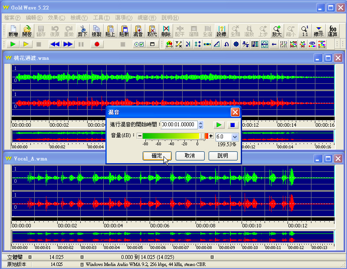
Task: Click the plus button right of the volume slider
Action: pyautogui.click(x=211, y=136)
